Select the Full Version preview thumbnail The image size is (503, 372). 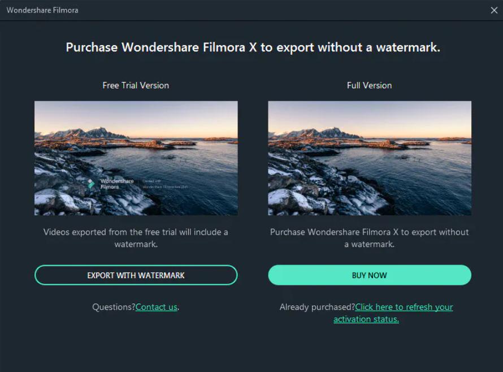[370, 158]
